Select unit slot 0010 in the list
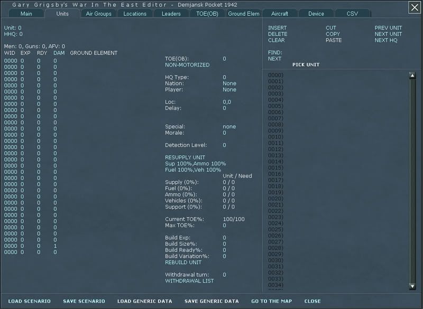Image resolution: width=423 pixels, height=309 pixels. pyautogui.click(x=275, y=137)
